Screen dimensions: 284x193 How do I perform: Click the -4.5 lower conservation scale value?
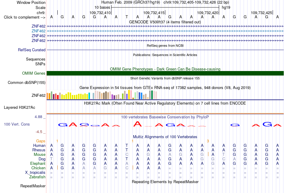(x=39, y=132)
